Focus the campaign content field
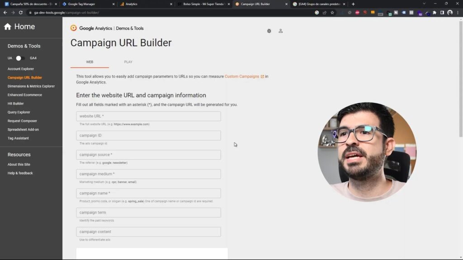Viewport: 463px width, 260px height. pos(148,232)
